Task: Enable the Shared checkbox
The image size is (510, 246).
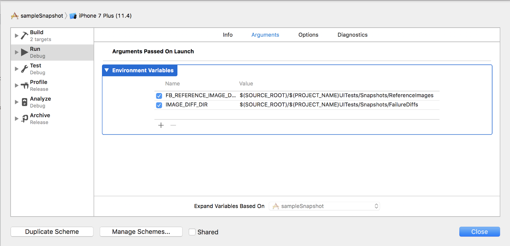Action: click(192, 232)
